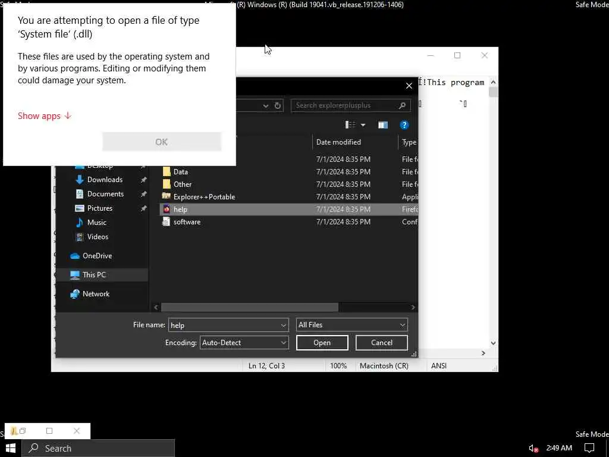Select the Explorer++Portable file

(x=205, y=196)
